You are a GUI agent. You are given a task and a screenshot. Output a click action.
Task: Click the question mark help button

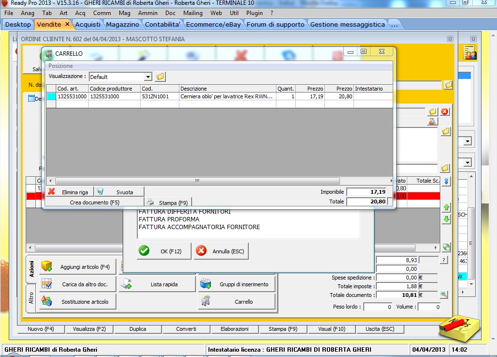(444, 260)
